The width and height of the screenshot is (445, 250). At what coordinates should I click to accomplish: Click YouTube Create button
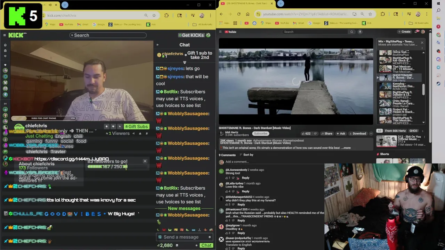tap(404, 32)
